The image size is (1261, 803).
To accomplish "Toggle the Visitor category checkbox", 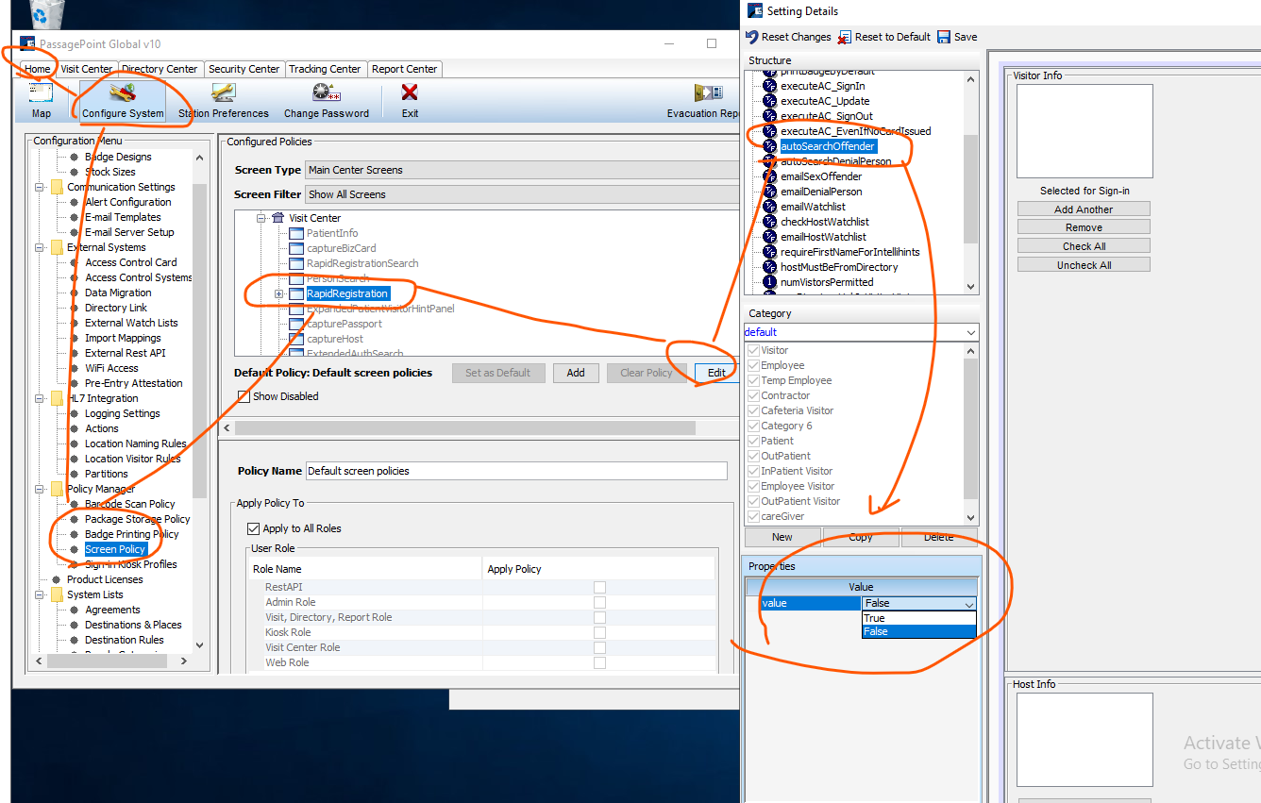I will tap(753, 350).
